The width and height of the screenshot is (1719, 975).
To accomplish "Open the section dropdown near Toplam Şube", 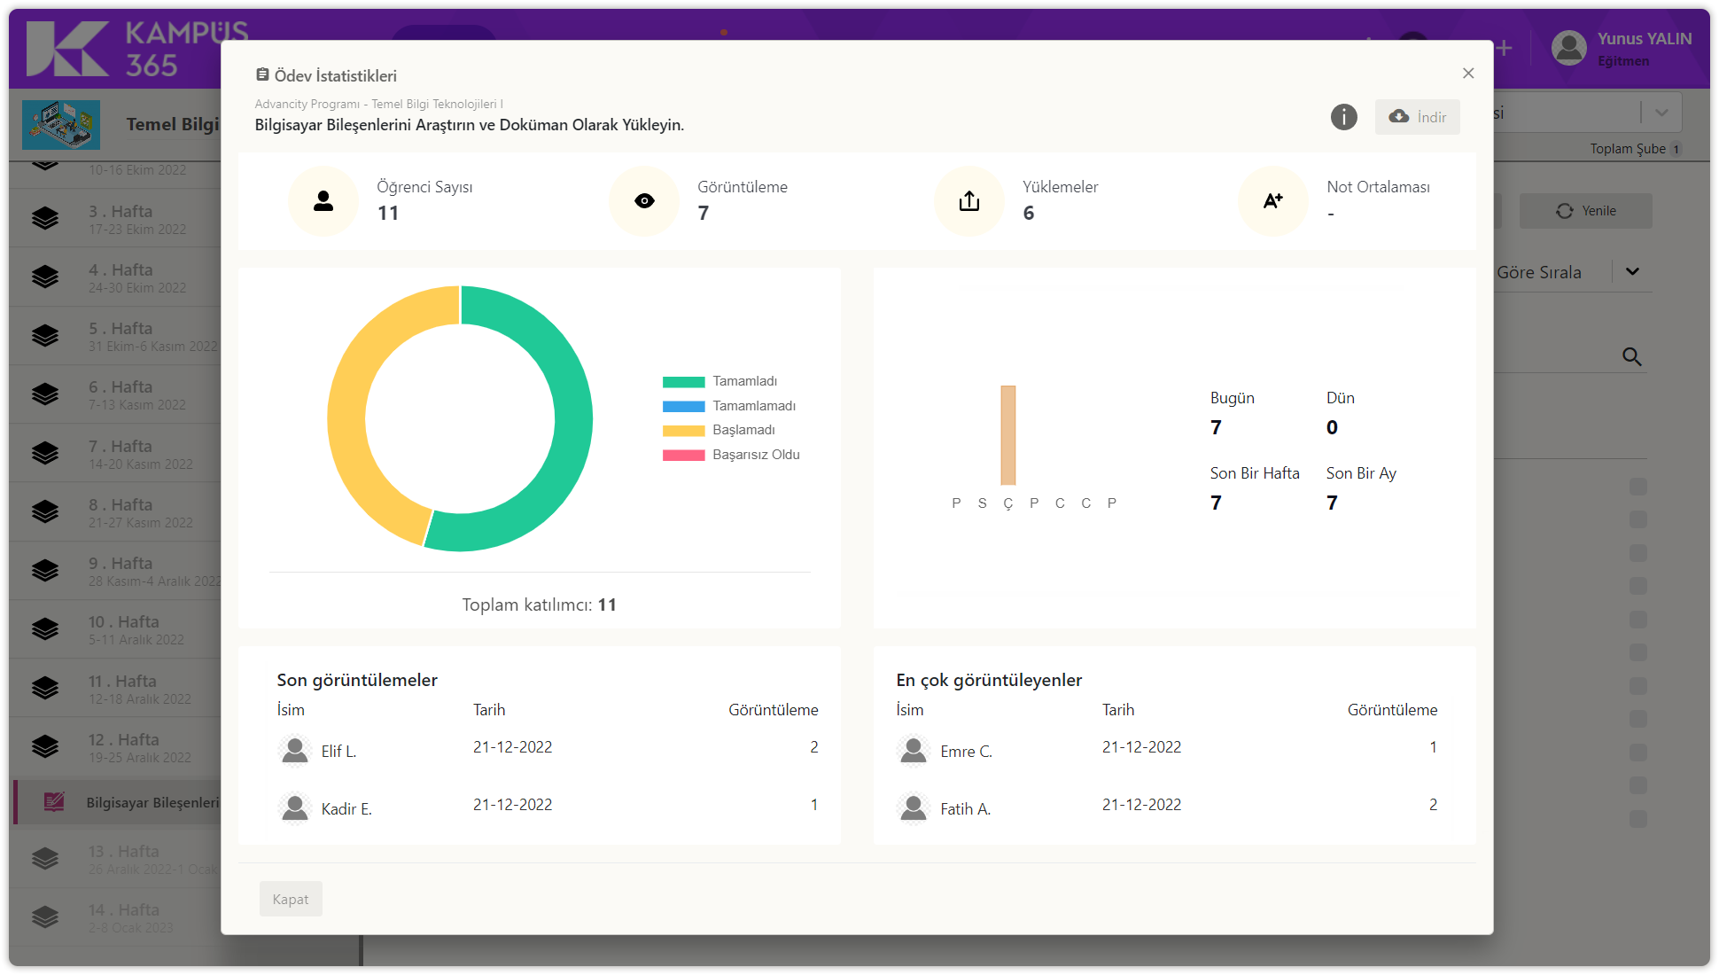I will pos(1661,113).
